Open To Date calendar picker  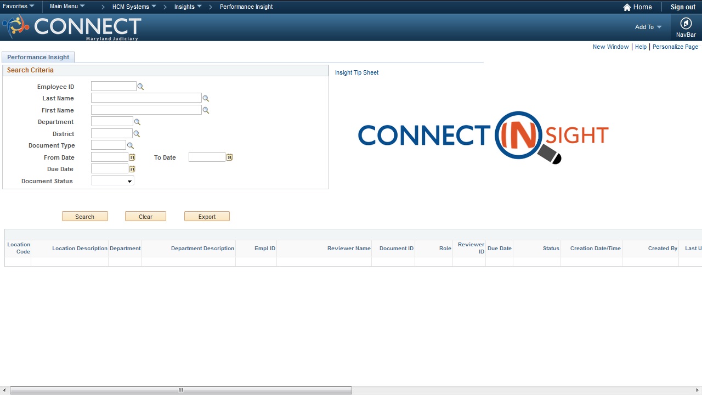[x=229, y=157]
